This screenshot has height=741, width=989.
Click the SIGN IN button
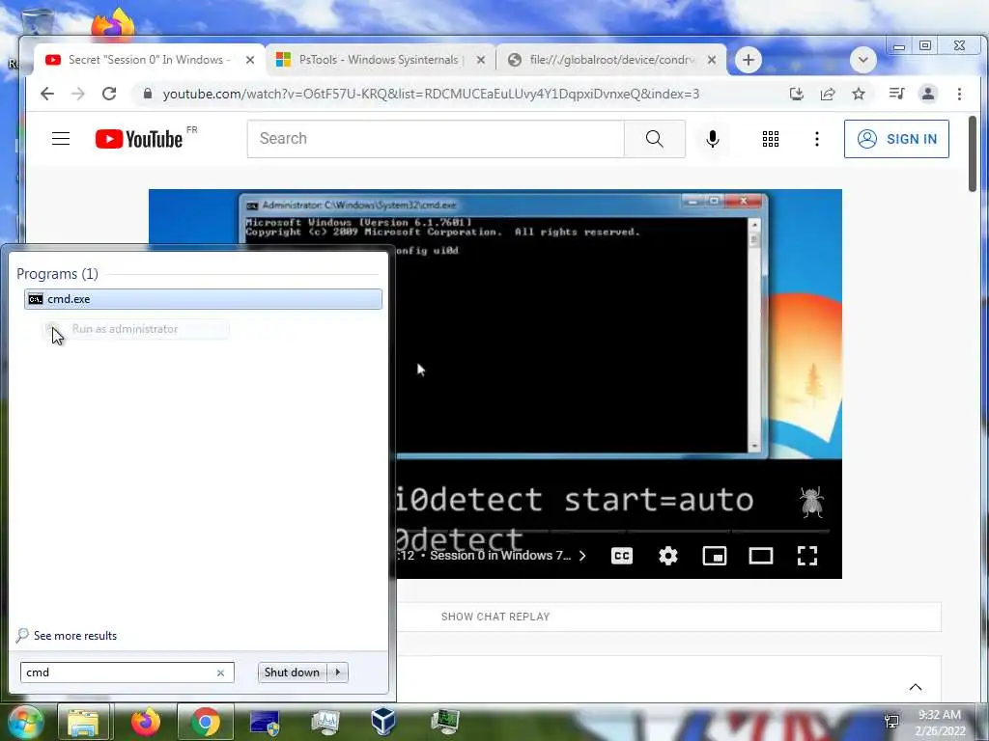tap(896, 139)
